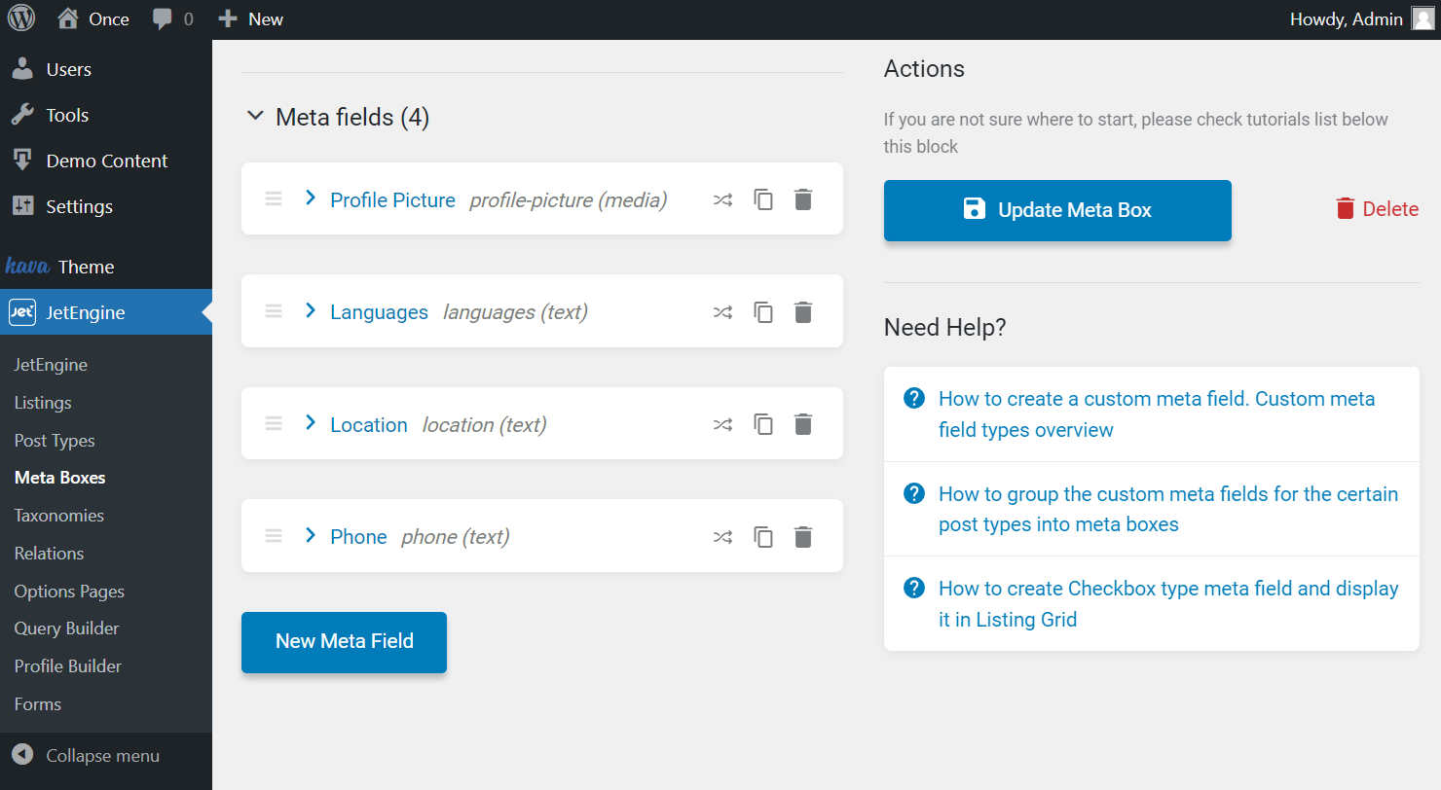Image resolution: width=1441 pixels, height=790 pixels.
Task: Grab the Phone field drag handle
Action: 274,535
